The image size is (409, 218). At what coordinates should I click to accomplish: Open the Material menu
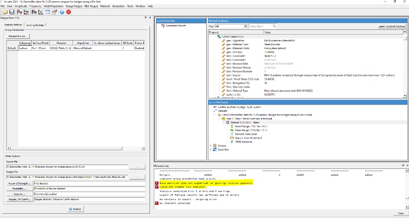click(x=105, y=6)
